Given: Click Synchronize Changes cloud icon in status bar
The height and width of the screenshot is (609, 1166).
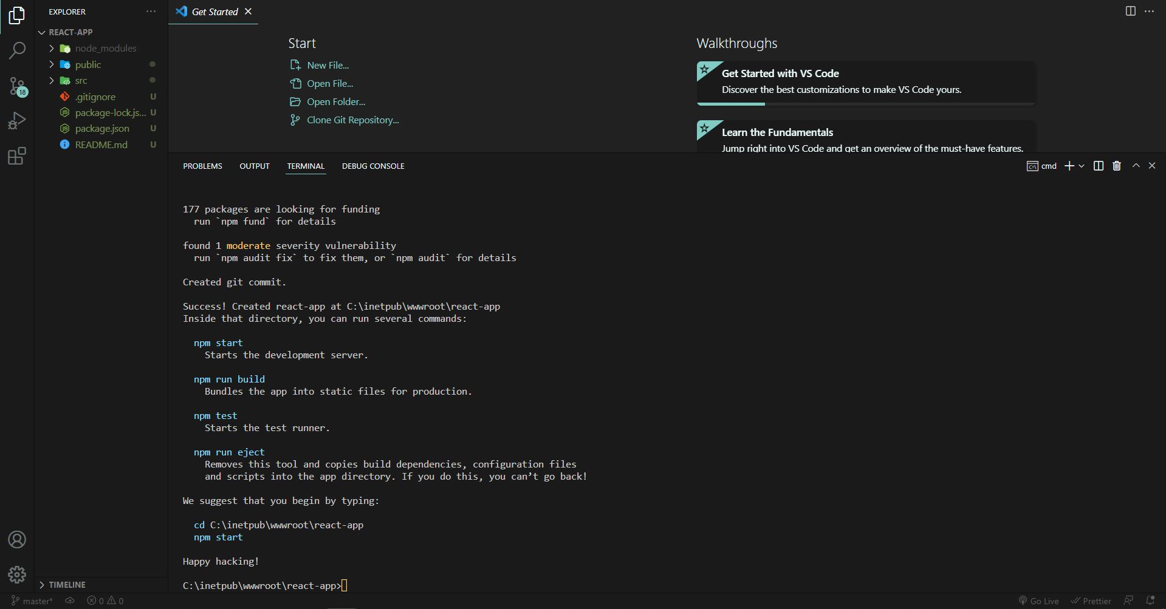Looking at the screenshot, I should pos(70,600).
